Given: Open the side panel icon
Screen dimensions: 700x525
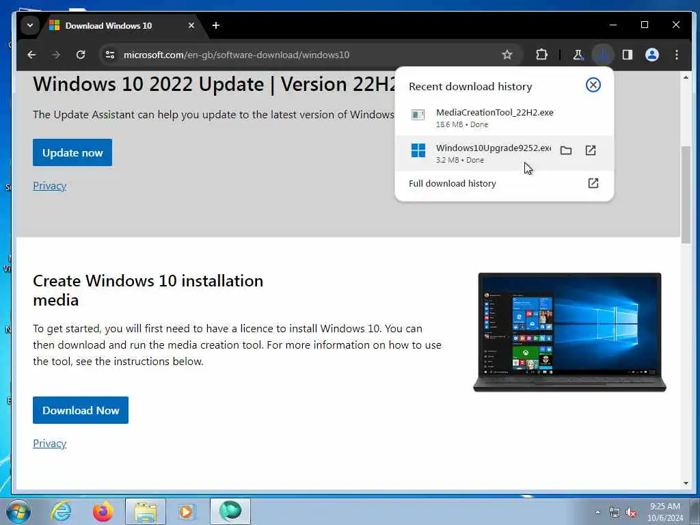Looking at the screenshot, I should 628,55.
